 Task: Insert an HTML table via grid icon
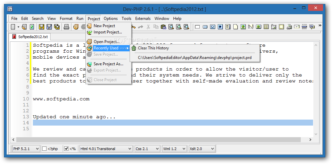266,27
